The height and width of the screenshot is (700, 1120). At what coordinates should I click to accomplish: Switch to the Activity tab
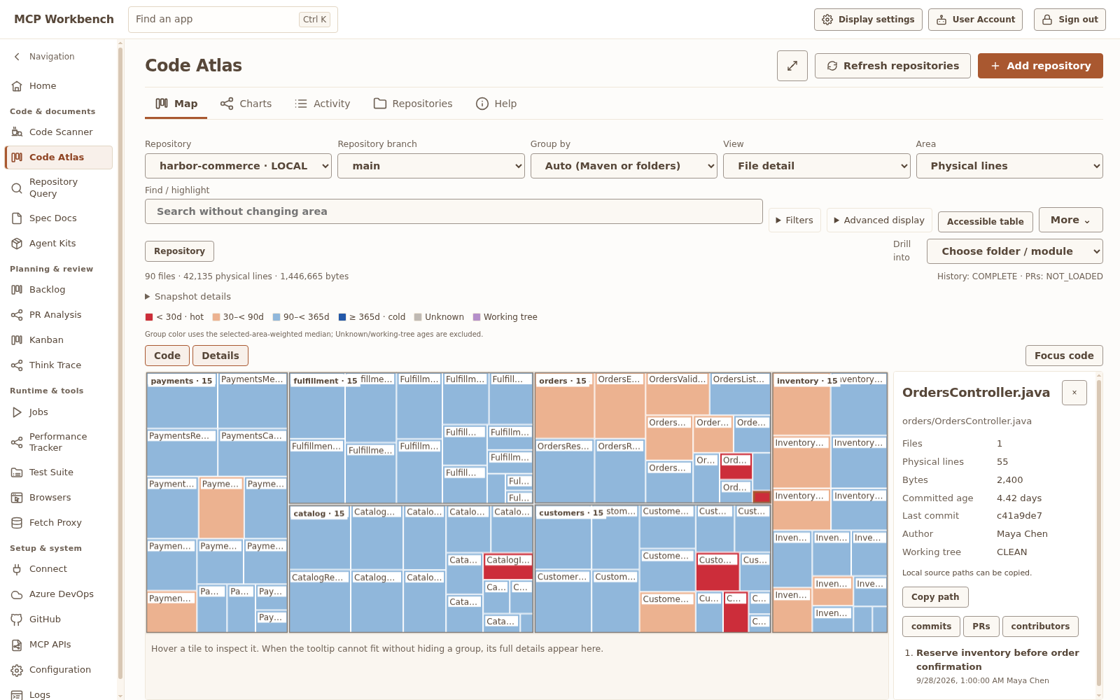coord(323,104)
